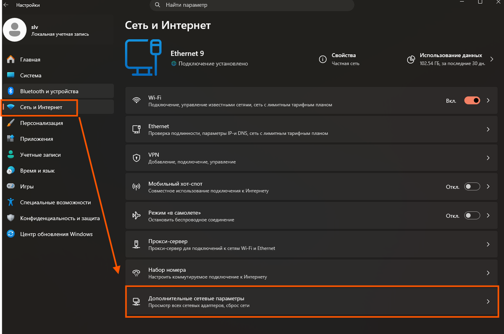
Task: Go to Главная in the sidebar
Action: [58, 60]
